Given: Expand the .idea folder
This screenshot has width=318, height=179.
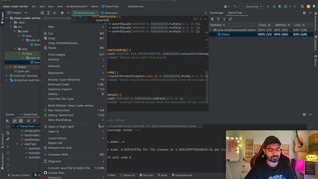Looking at the screenshot, I should coord(10,22).
